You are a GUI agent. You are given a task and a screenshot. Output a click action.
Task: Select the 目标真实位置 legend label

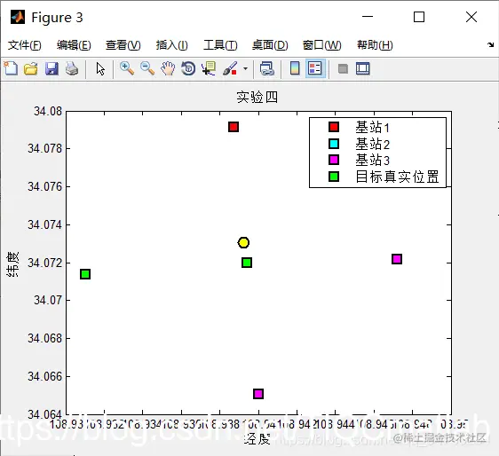pyautogui.click(x=397, y=177)
